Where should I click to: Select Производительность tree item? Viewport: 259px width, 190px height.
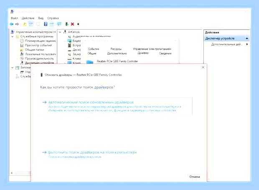click(x=39, y=58)
